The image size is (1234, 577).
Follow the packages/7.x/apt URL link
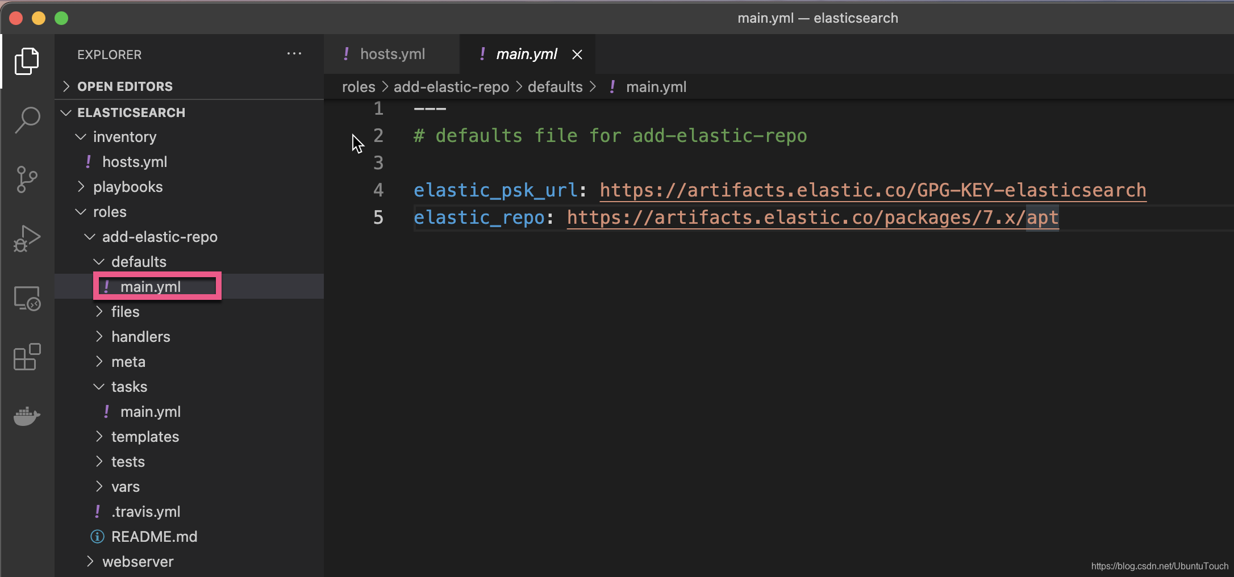[x=813, y=218]
